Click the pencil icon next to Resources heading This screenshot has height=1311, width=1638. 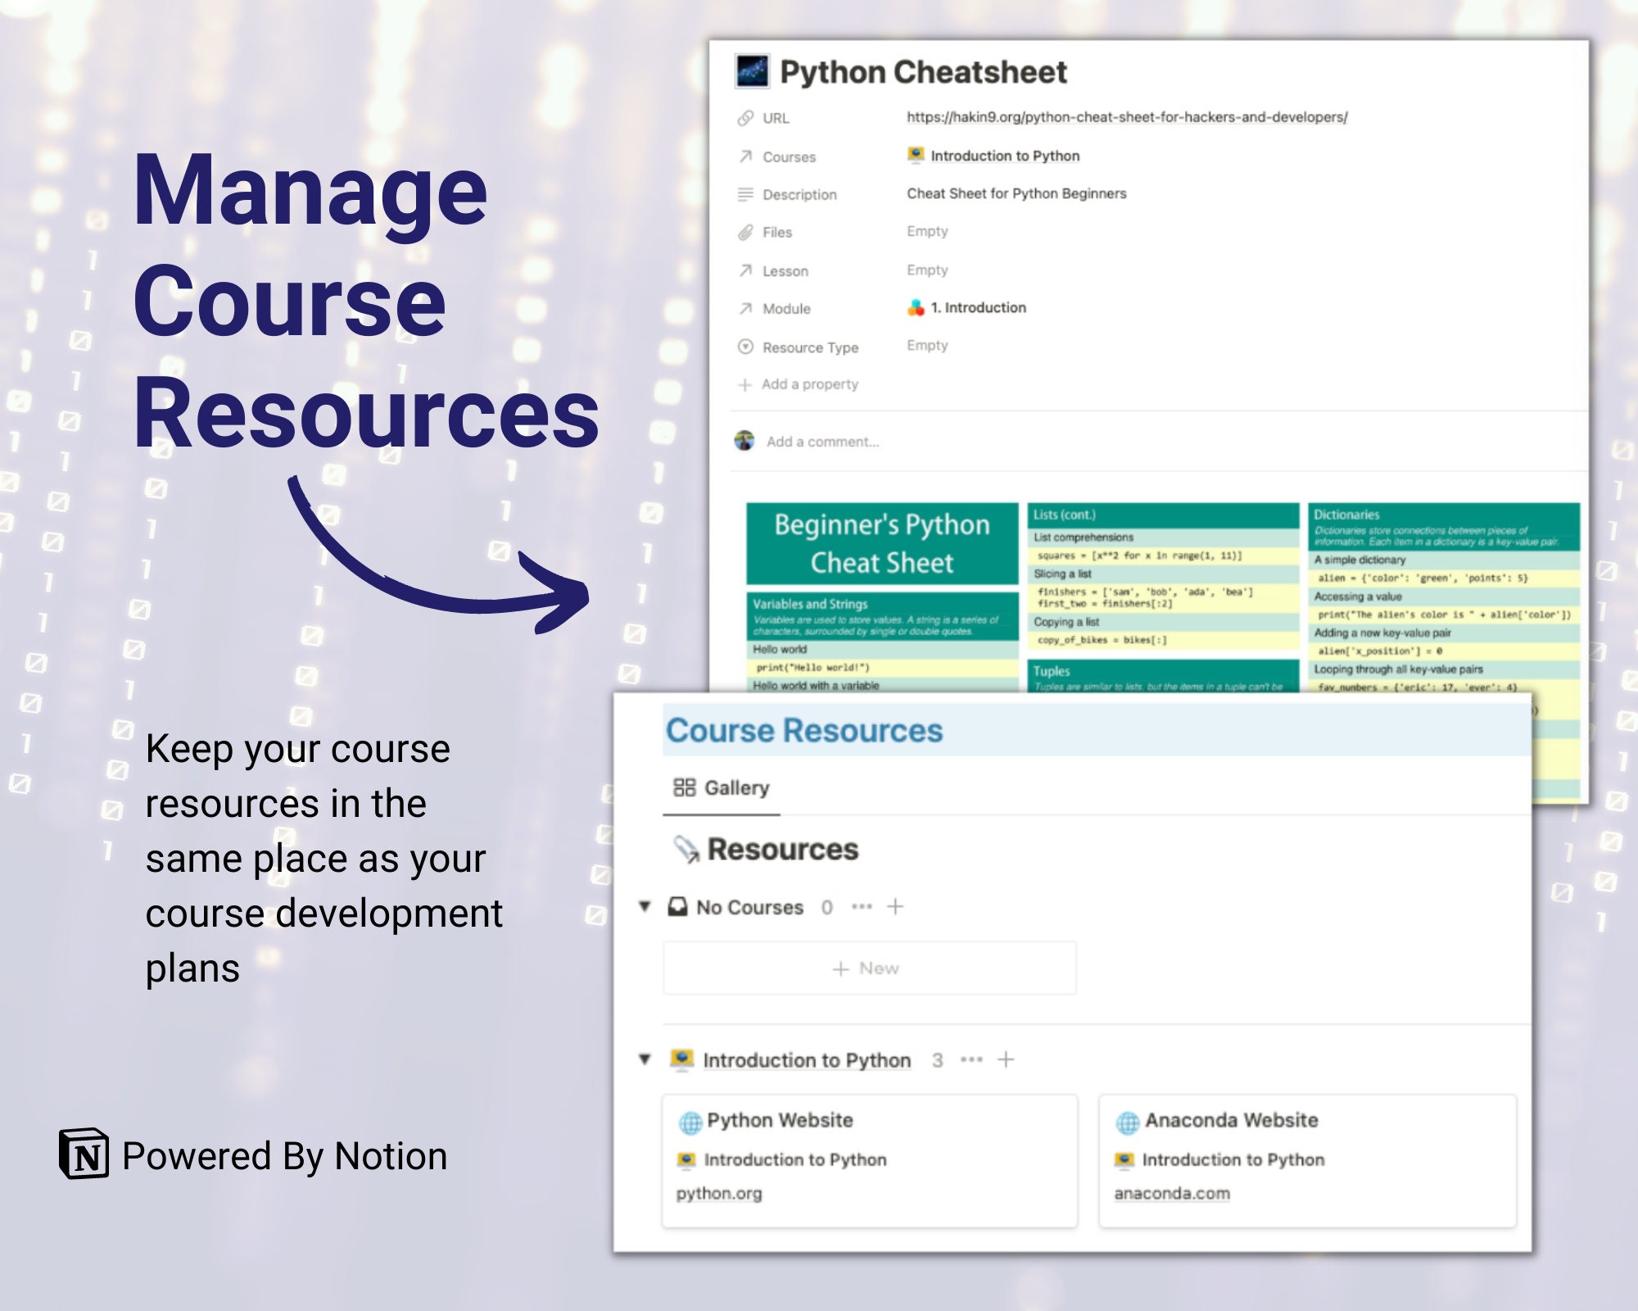pyautogui.click(x=688, y=848)
